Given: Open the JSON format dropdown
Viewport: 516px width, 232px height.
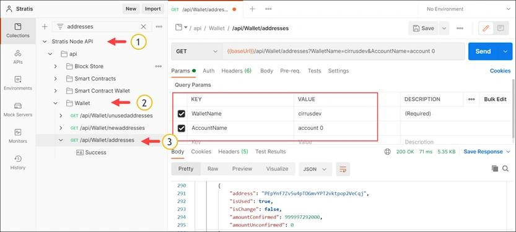Looking at the screenshot, I should tap(315, 170).
